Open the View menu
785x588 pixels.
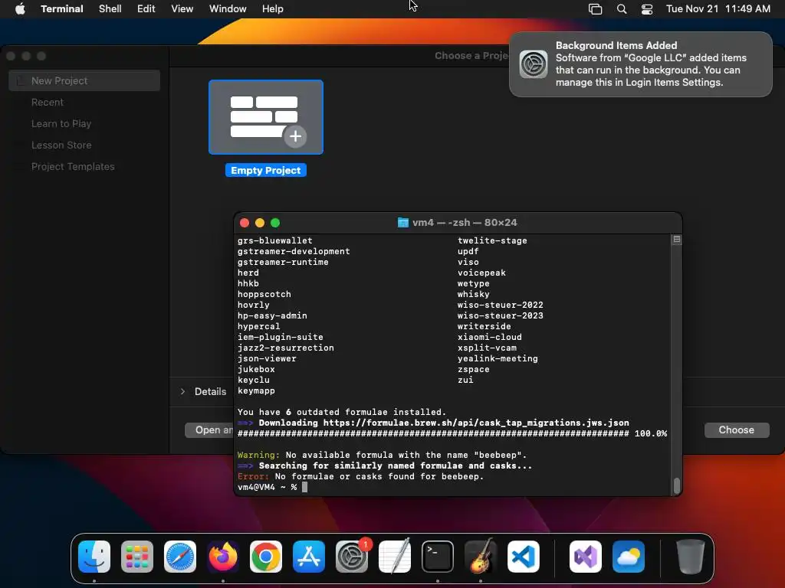coord(182,9)
